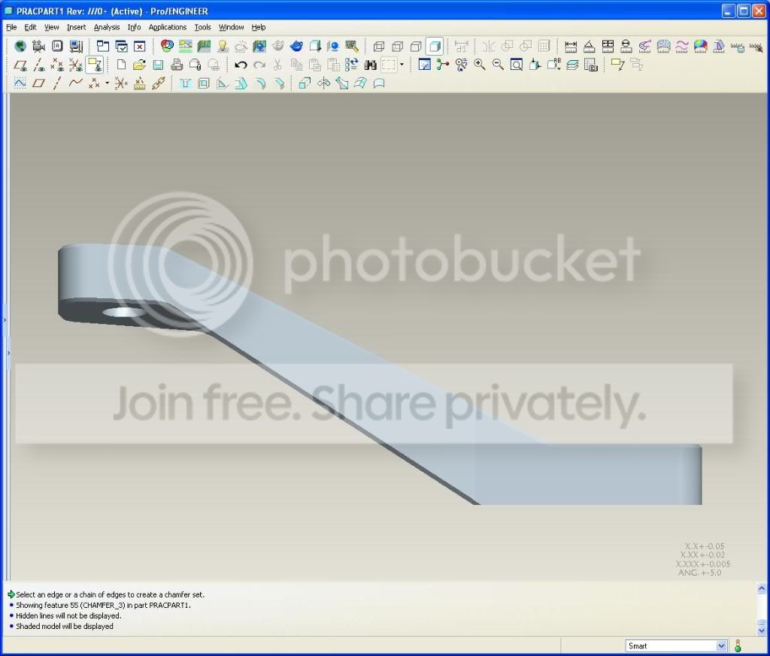Expand the selection box dropdown arrow
The width and height of the screenshot is (770, 656).
pos(402,65)
